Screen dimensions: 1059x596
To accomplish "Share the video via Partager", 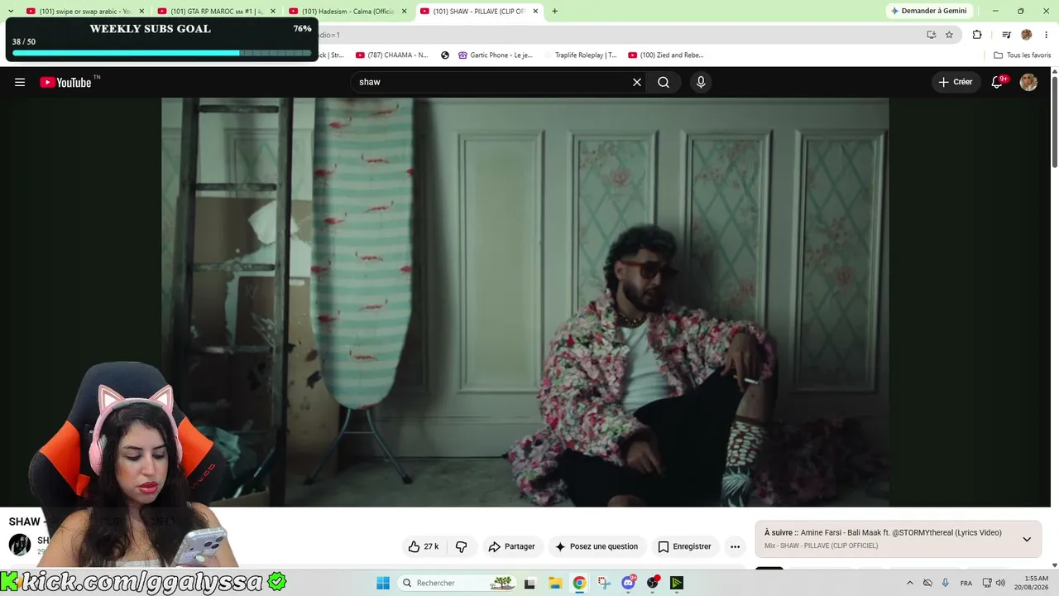I will click(x=512, y=546).
